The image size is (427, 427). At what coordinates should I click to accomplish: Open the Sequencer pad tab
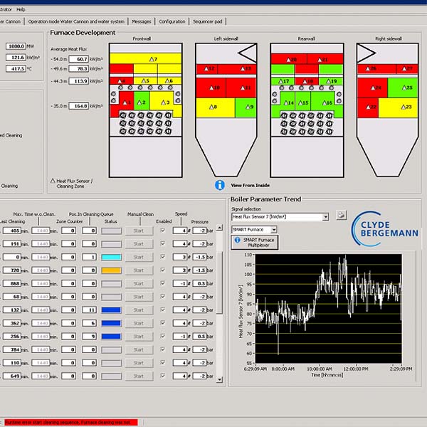[x=208, y=21]
